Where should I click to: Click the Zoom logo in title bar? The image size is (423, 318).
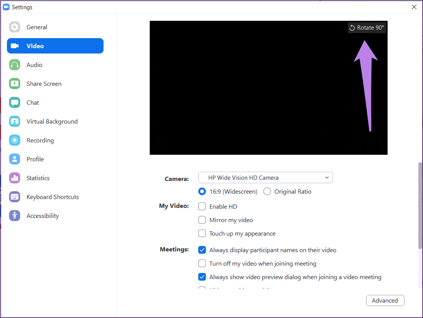(6, 7)
